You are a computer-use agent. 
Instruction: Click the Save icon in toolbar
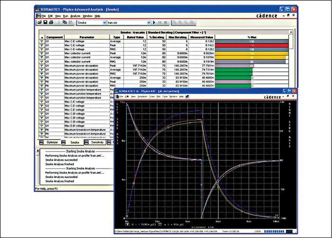44,22
